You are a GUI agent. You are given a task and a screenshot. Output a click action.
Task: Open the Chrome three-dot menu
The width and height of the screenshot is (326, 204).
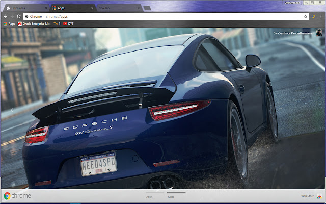pos(321,16)
